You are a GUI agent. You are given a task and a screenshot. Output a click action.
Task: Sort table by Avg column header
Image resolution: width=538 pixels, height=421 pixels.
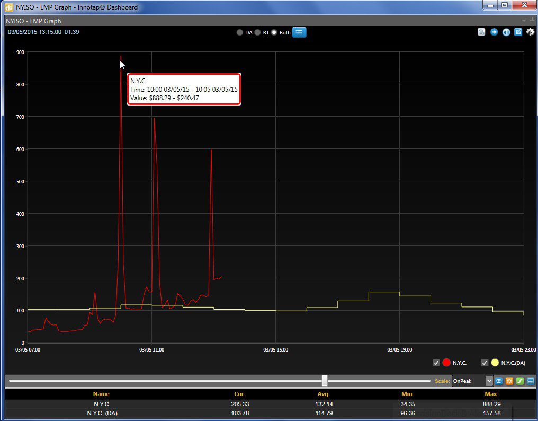tap(323, 394)
